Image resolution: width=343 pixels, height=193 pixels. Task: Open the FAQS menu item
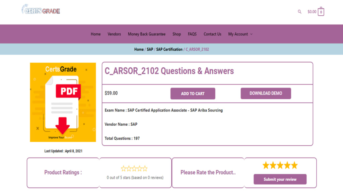(x=192, y=34)
